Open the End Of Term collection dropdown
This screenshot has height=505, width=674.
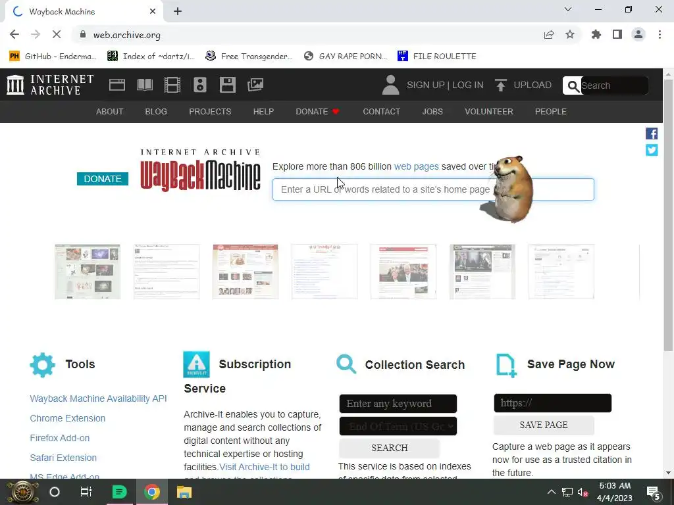tap(398, 426)
